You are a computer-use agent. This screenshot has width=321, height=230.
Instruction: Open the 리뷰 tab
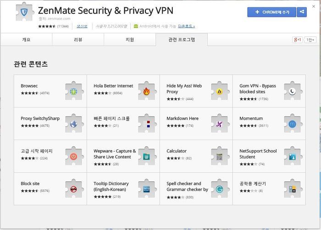(x=78, y=39)
